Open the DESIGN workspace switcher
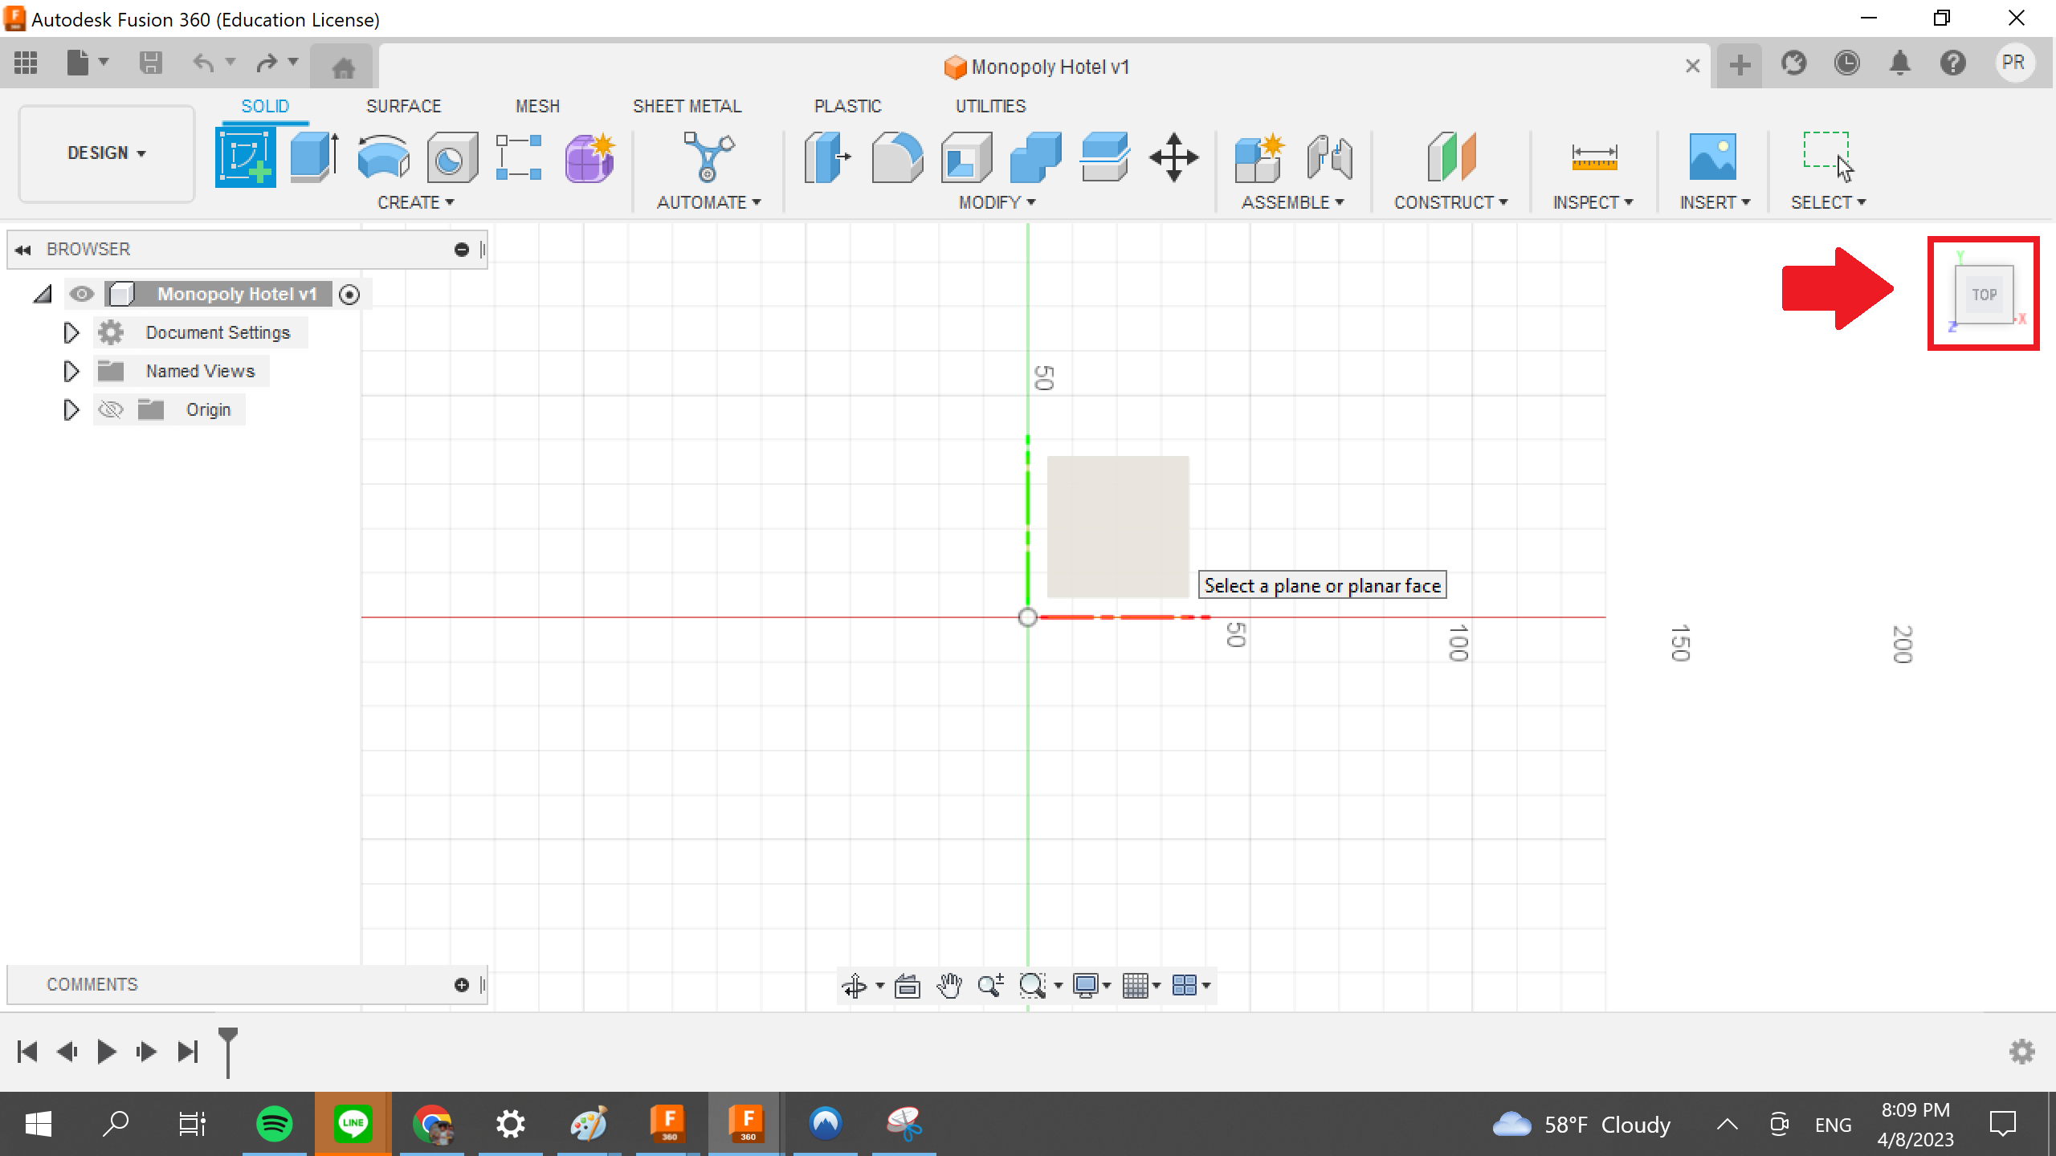The height and width of the screenshot is (1156, 2056). point(105,153)
